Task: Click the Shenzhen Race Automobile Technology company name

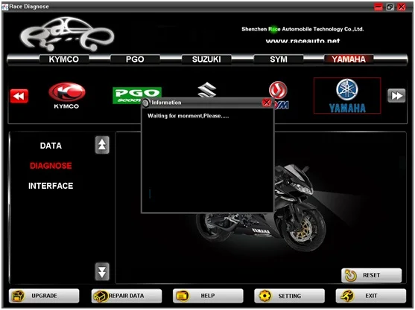Action: coord(302,29)
